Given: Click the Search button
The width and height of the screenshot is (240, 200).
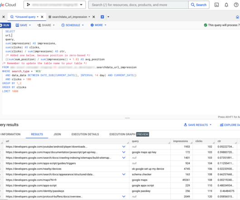Looking at the screenshot, I should coord(199,5).
